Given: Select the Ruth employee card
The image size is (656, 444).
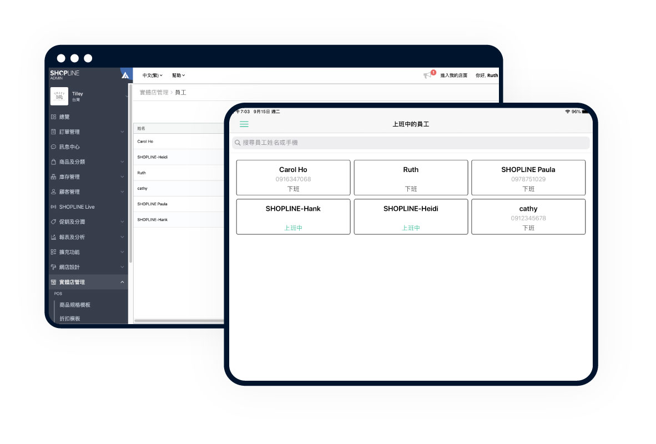Looking at the screenshot, I should 411,178.
